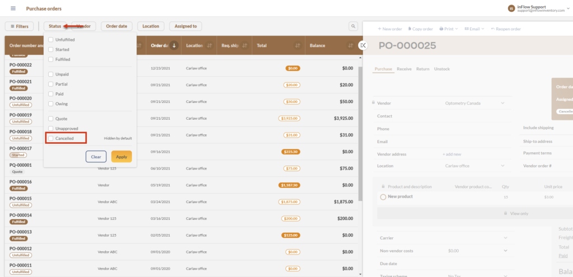Sort by Order date descending arrow
The image size is (573, 277).
point(175,46)
